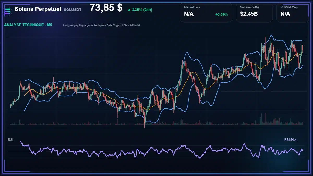The image size is (313, 176).
Task: Click the $2.45B volume value
Action: pos(249,14)
